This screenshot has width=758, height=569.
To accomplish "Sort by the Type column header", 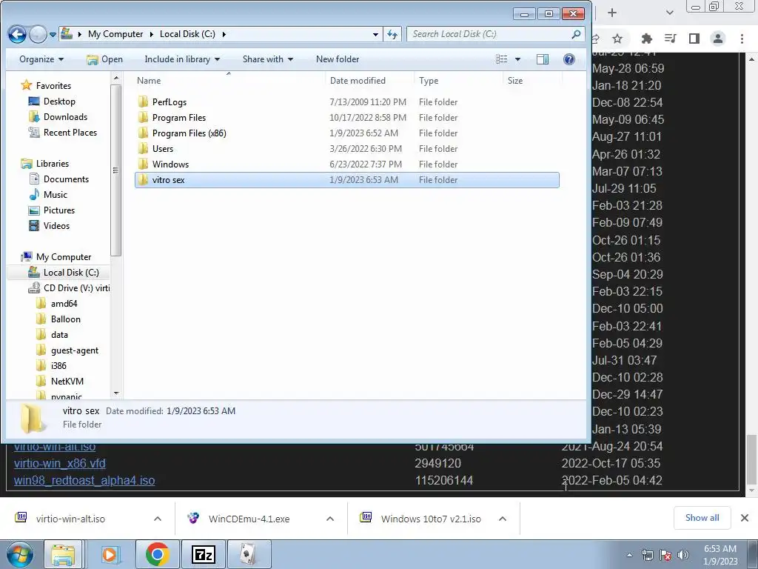I will [429, 80].
